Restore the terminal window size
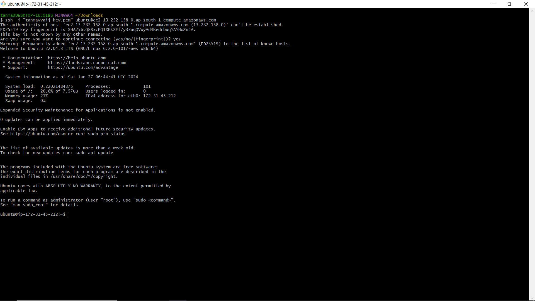Image resolution: width=535 pixels, height=301 pixels. click(x=510, y=4)
